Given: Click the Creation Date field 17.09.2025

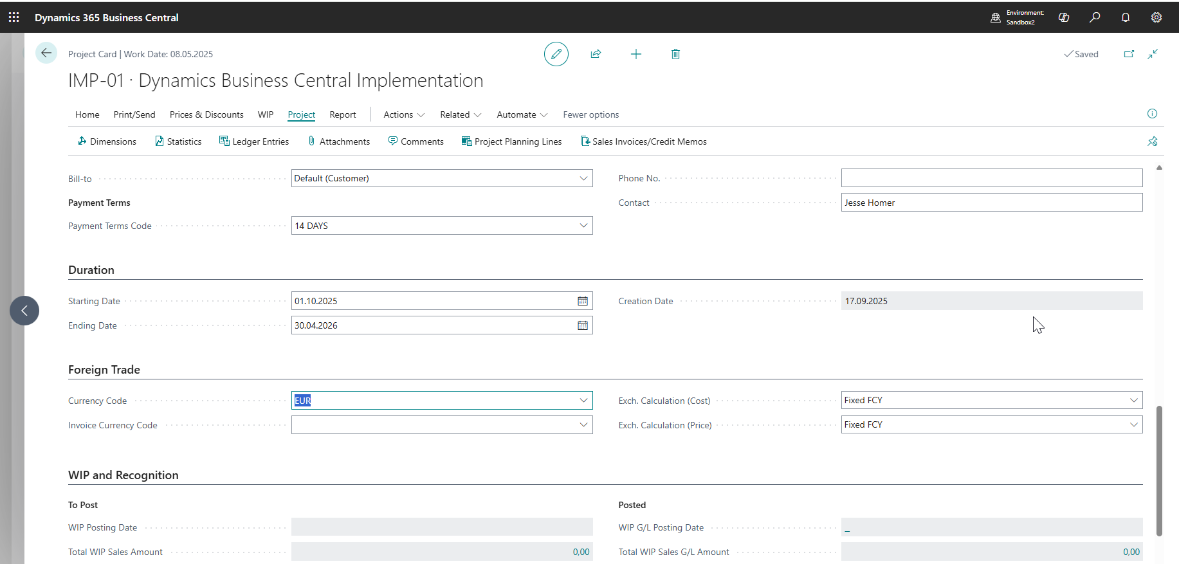Looking at the screenshot, I should pyautogui.click(x=992, y=301).
